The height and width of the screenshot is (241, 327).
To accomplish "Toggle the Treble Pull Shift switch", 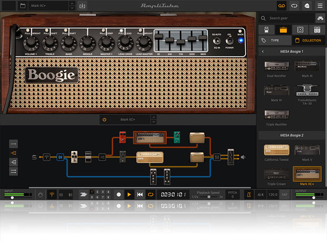I will 47,31.
